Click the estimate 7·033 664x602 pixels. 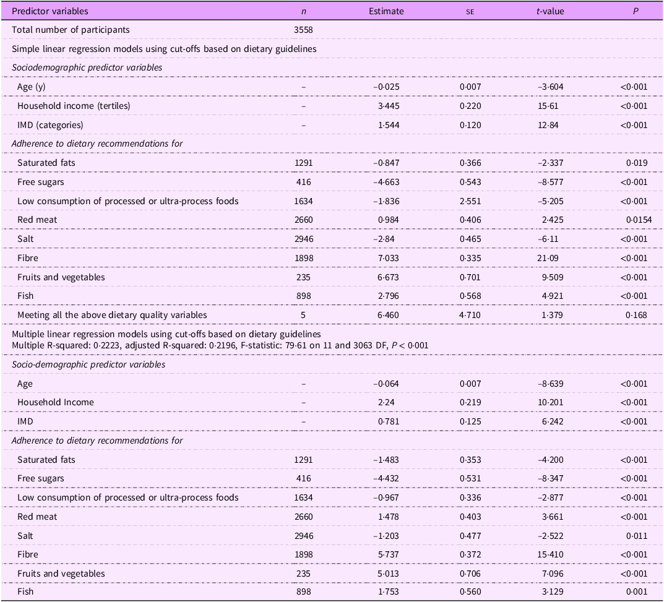pos(389,258)
